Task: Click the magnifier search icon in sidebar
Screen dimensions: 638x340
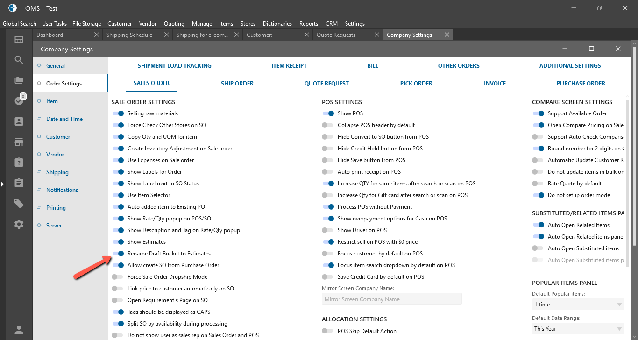Action: pyautogui.click(x=19, y=60)
